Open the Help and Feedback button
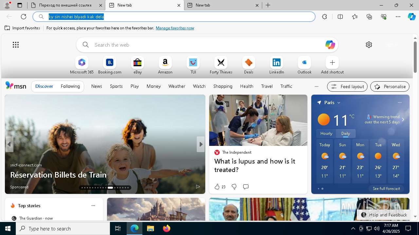The width and height of the screenshot is (419, 235). (385, 215)
